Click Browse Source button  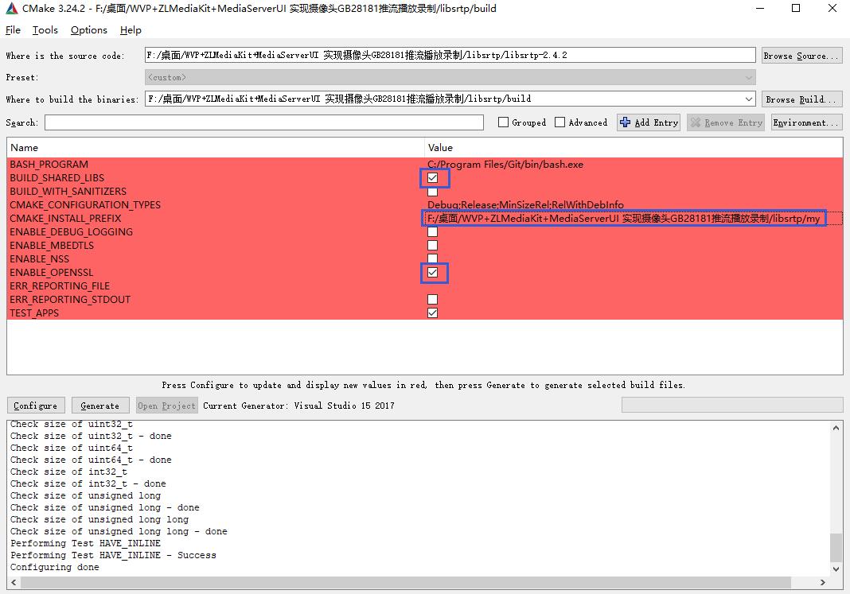tap(801, 56)
